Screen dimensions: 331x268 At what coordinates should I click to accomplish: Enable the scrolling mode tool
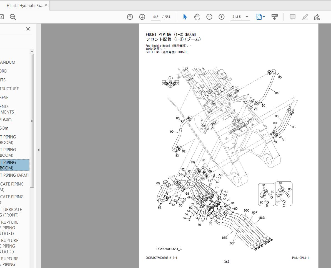coord(274,17)
